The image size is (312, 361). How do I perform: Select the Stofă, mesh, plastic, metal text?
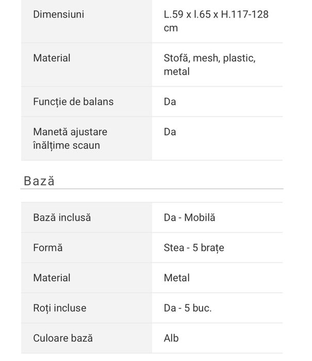(x=209, y=65)
